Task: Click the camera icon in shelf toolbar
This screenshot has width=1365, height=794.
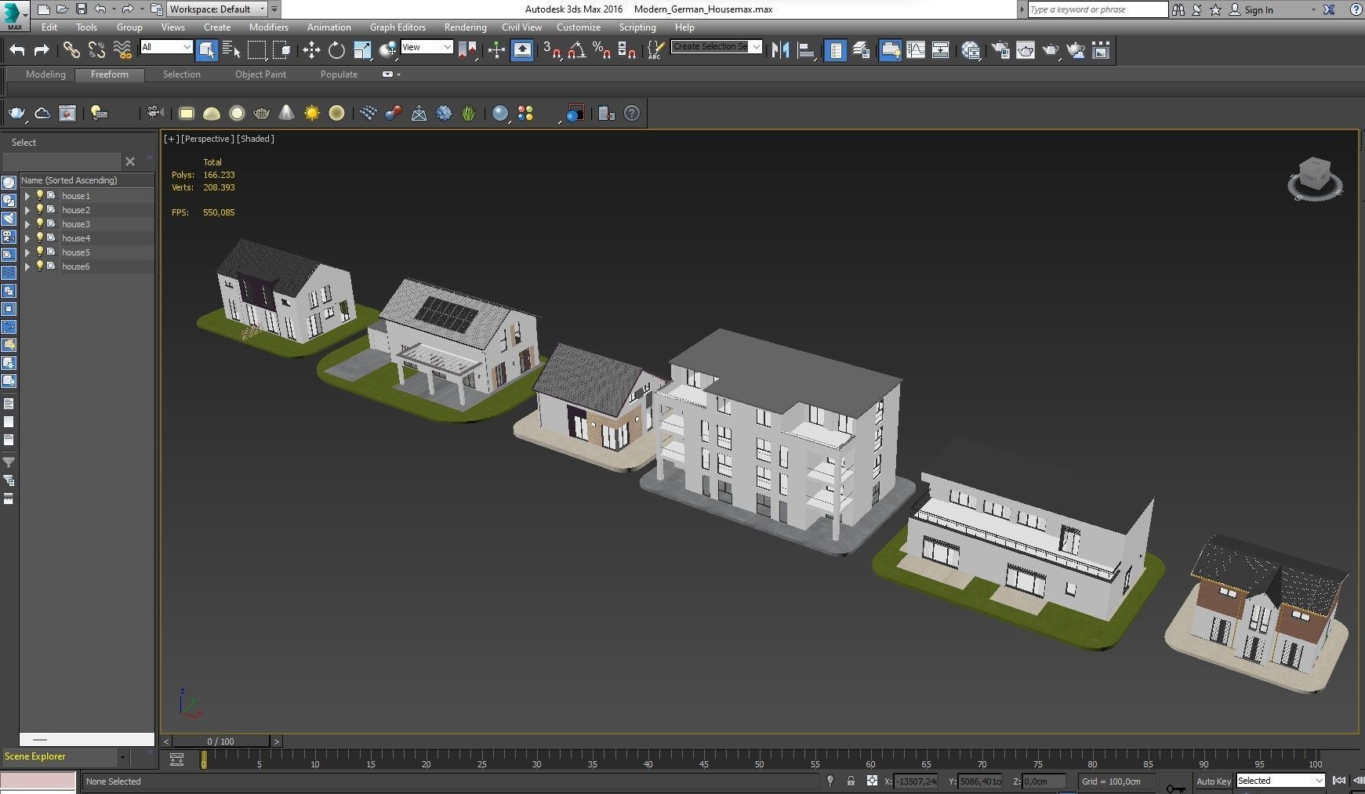Action: pos(154,114)
